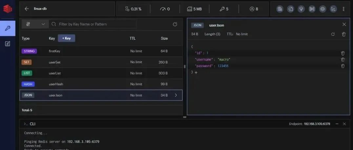Close the userJson details panel
This screenshot has width=353, height=150.
[344, 24]
